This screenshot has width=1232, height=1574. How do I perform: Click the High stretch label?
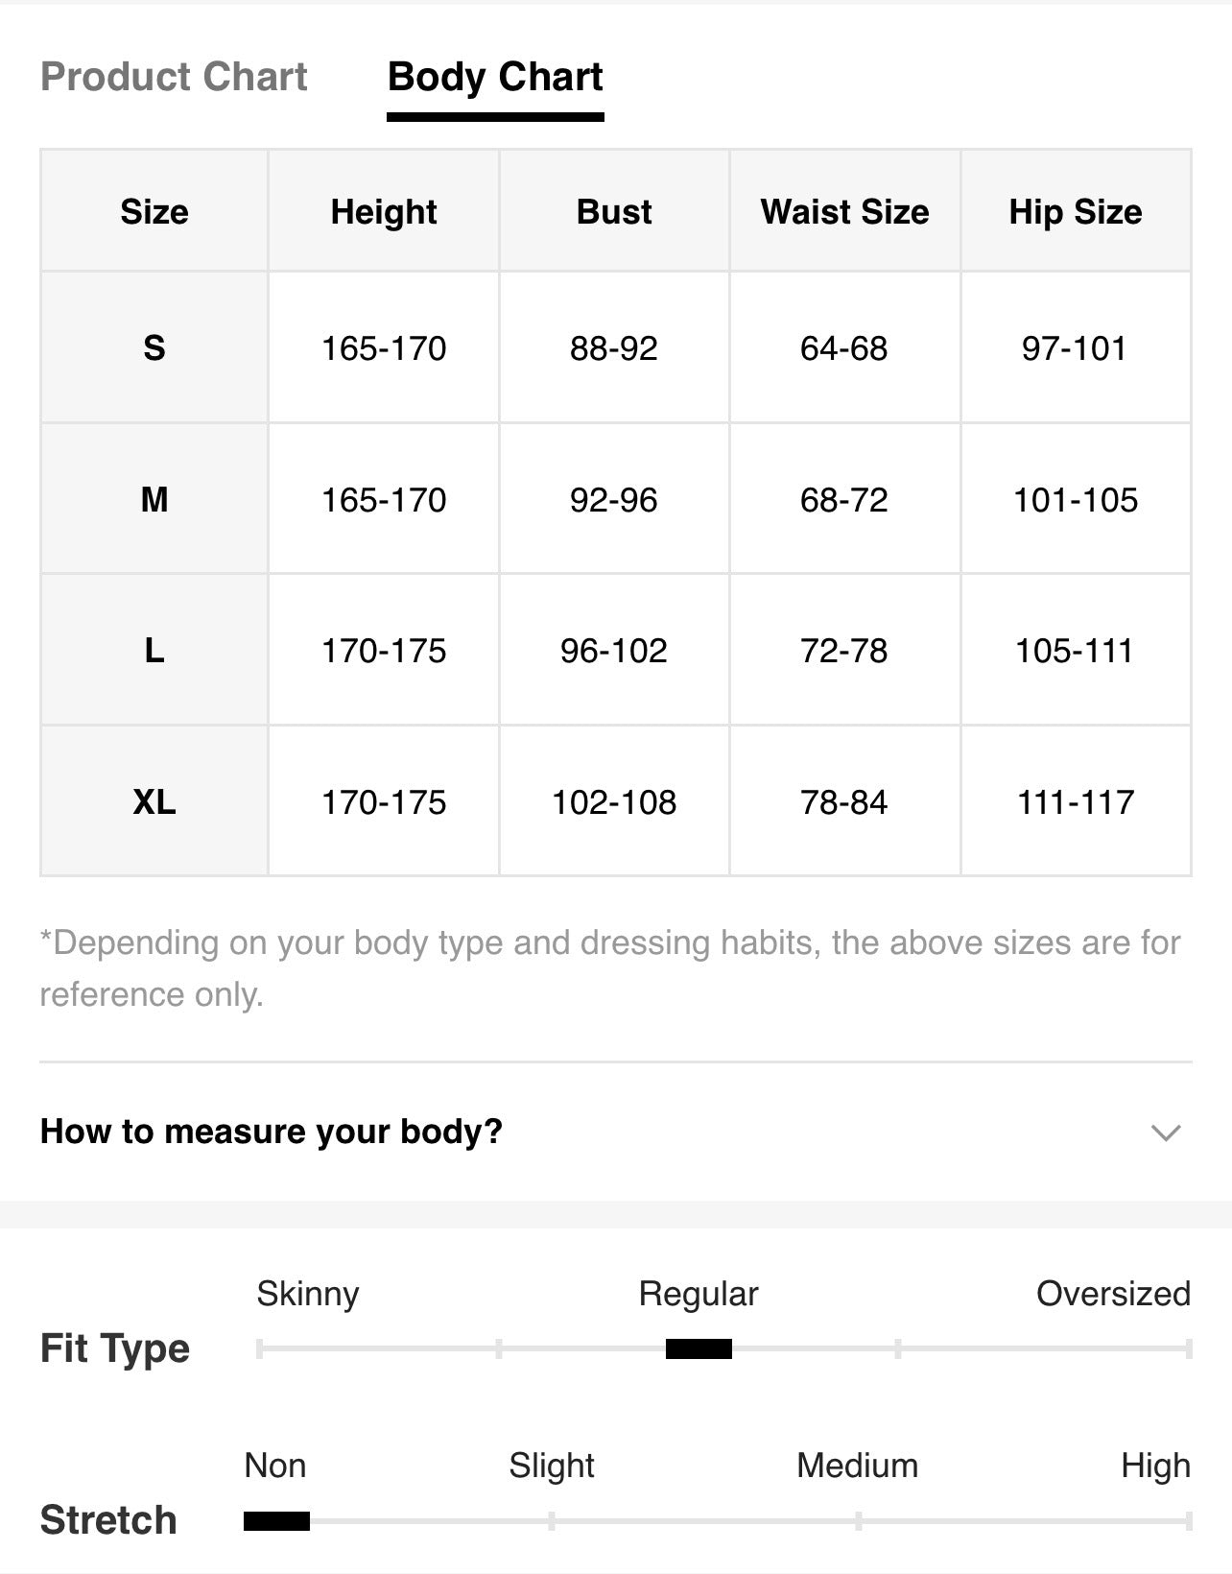click(1155, 1466)
